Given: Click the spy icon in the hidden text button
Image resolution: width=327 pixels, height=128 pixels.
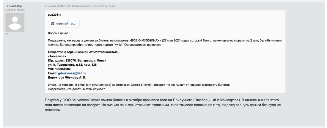Looking at the screenshot, I should click(x=53, y=24).
